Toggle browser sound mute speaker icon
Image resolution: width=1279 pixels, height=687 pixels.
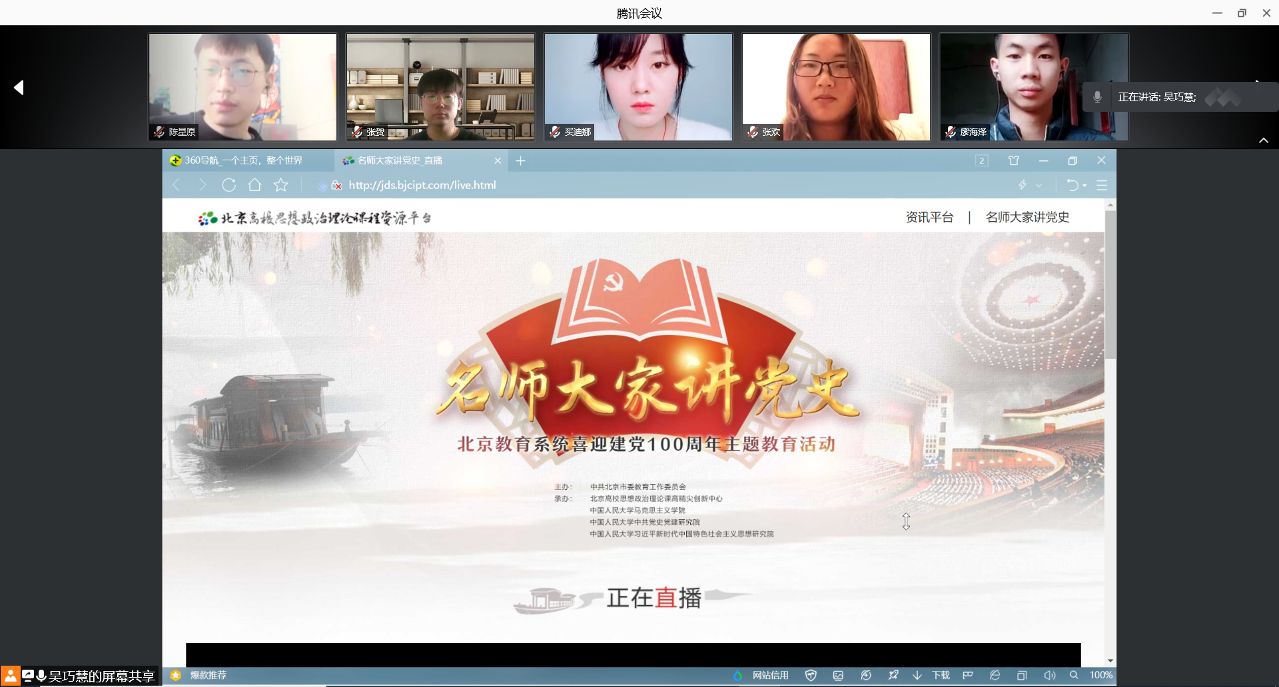tap(1050, 675)
